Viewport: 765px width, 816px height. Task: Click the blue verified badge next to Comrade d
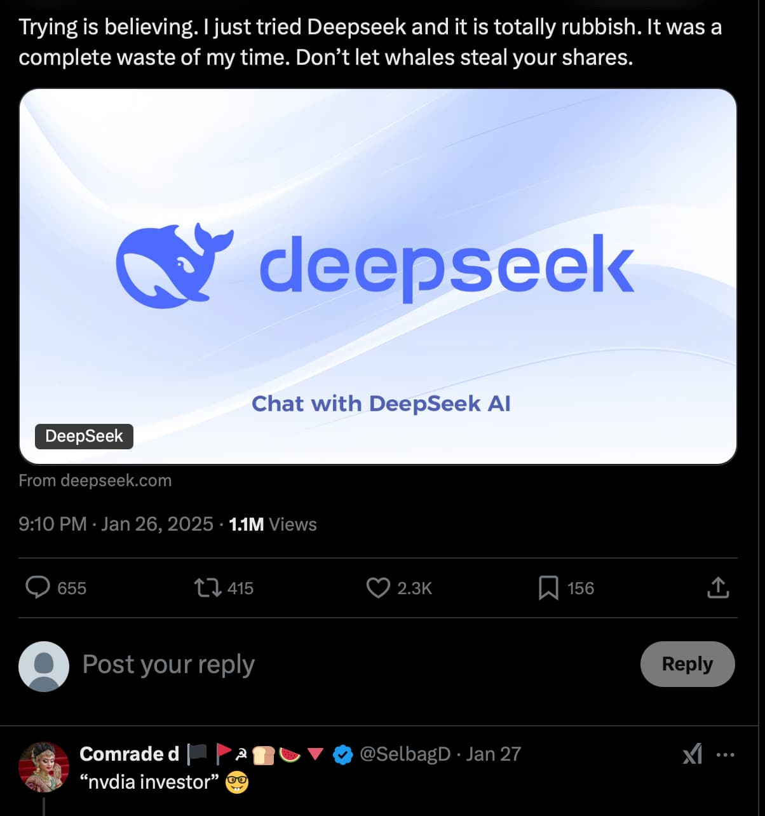click(x=343, y=754)
